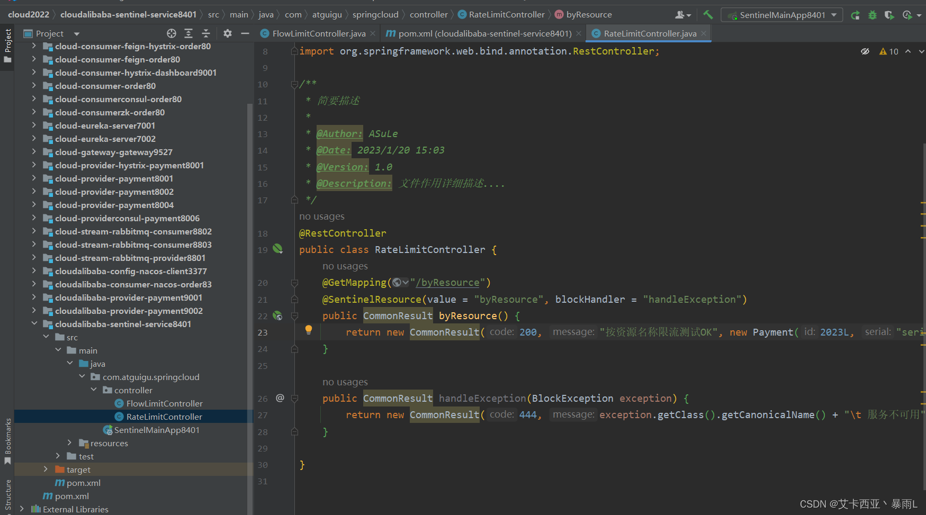This screenshot has width=926, height=515.
Task: Open the warnings indicator showing 10
Action: (x=889, y=51)
